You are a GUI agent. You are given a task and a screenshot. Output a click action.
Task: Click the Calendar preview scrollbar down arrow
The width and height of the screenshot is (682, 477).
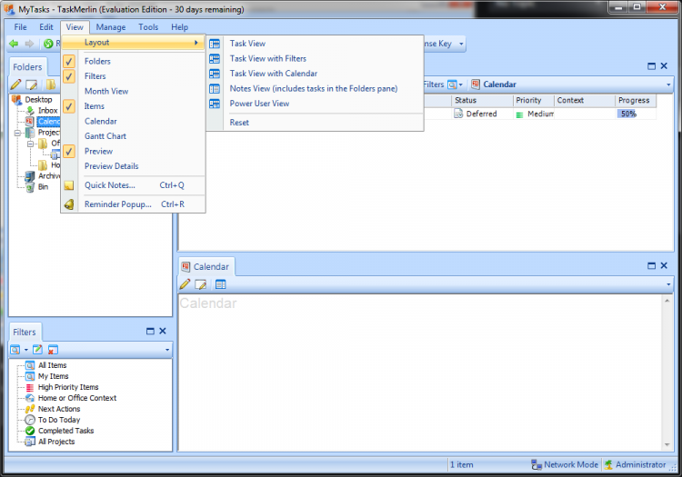[667, 445]
